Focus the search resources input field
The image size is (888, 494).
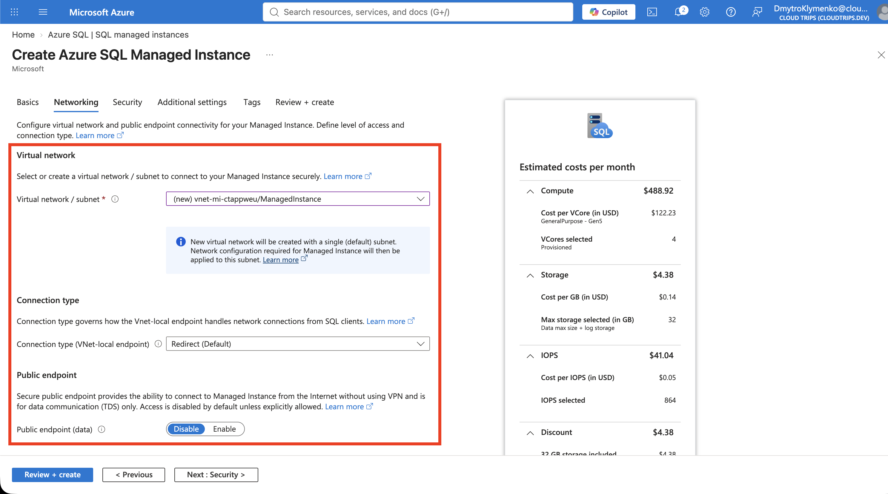point(418,12)
